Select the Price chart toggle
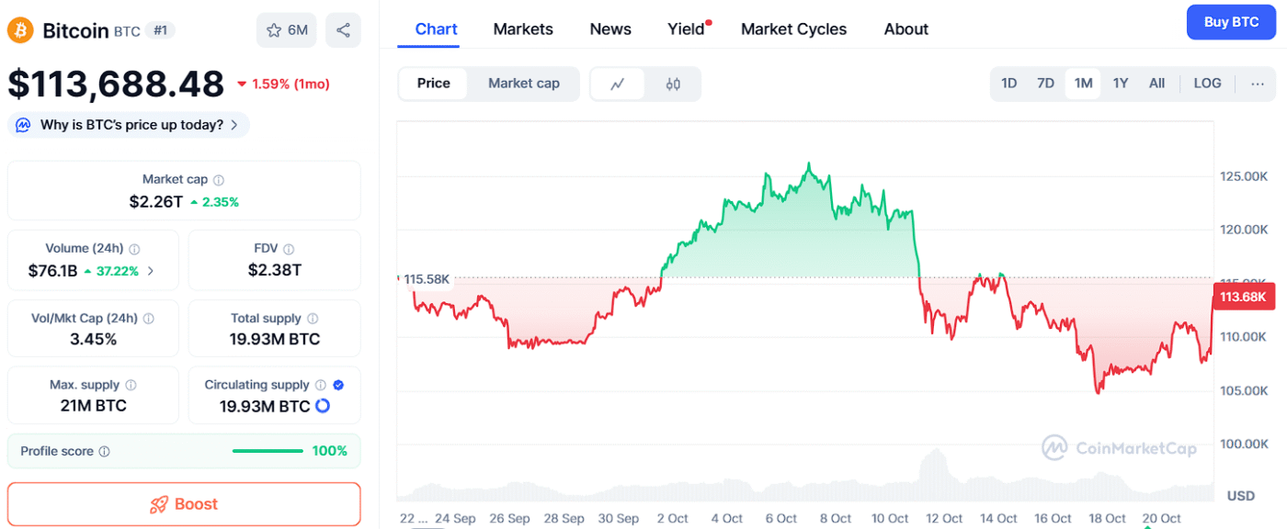 (433, 84)
